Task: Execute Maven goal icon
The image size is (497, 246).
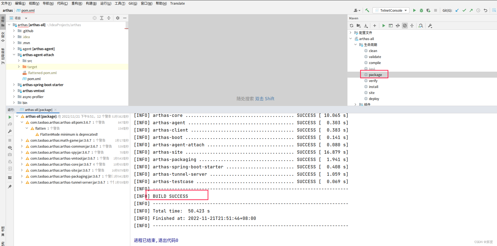Action: click(x=391, y=26)
